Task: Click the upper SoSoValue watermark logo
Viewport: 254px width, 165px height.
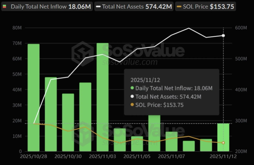Action: 82,53
